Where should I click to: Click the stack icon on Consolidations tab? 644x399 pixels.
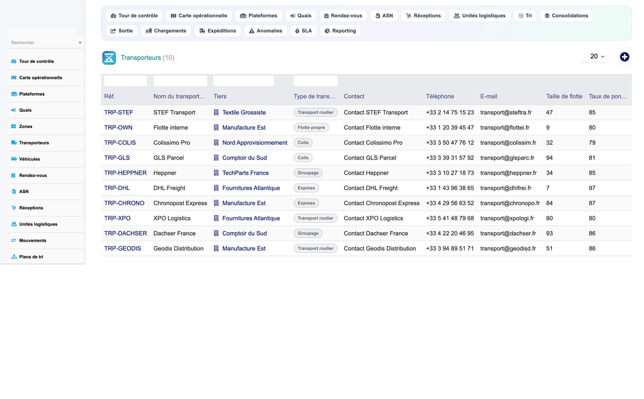point(547,16)
